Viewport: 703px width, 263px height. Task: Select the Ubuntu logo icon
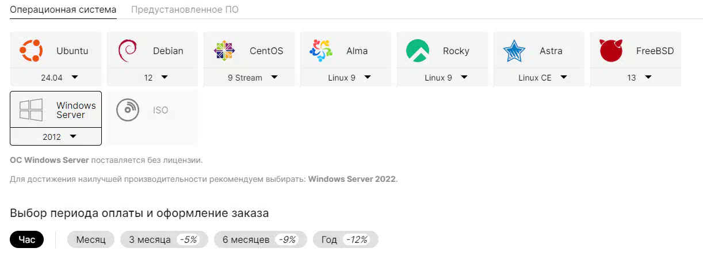31,51
